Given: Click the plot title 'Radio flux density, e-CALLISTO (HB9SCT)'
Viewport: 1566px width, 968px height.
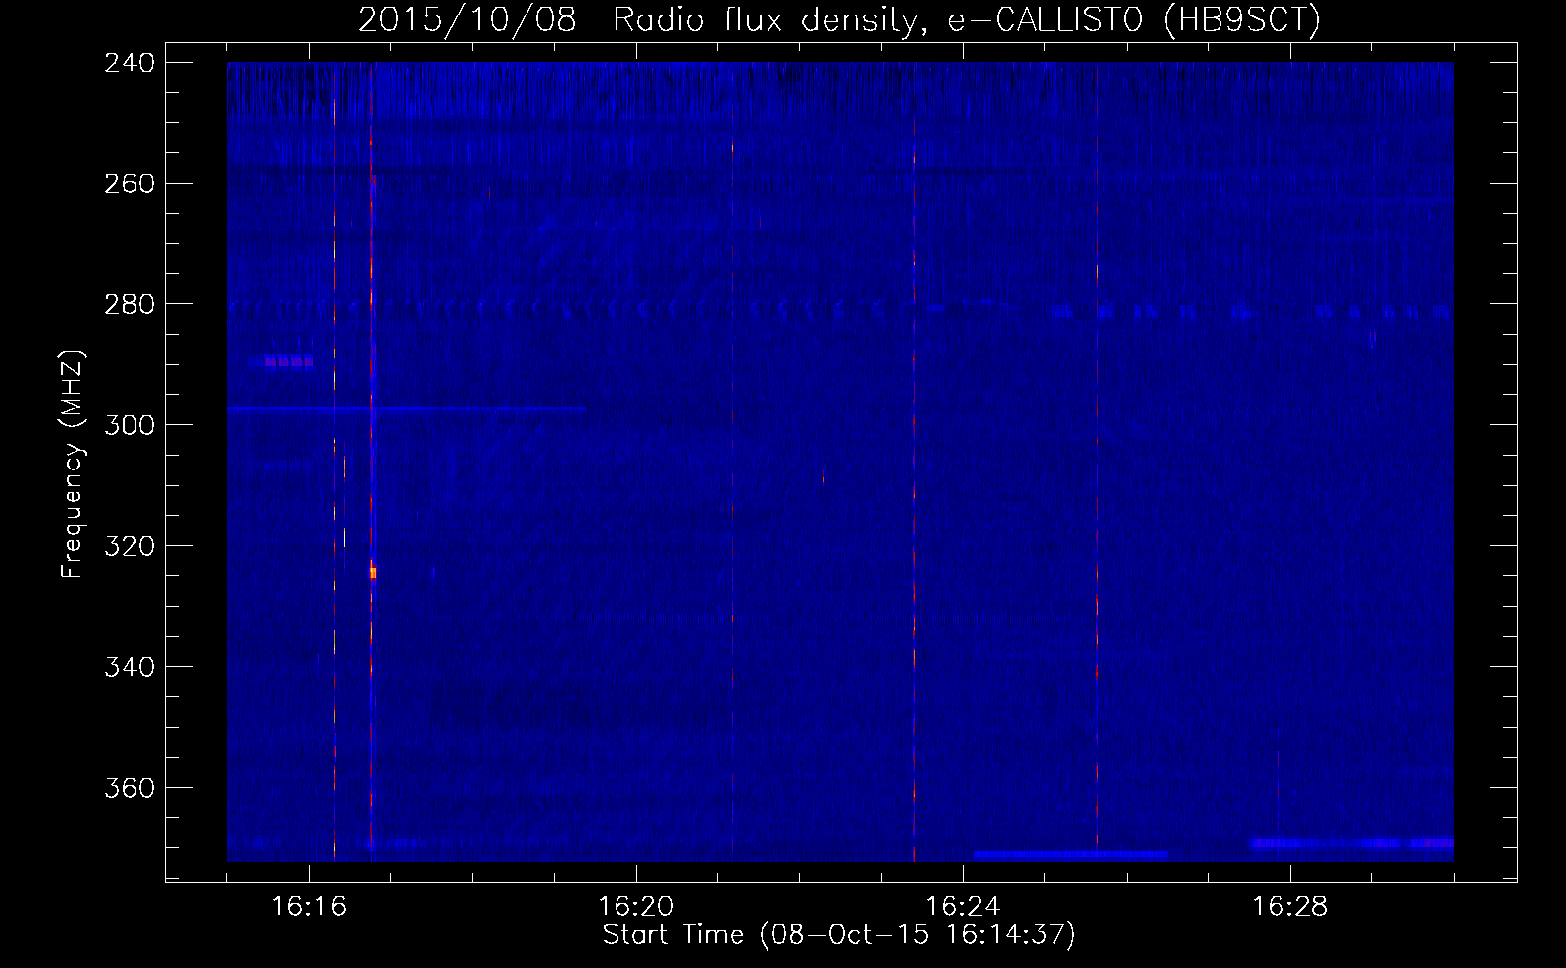Looking at the screenshot, I should [967, 19].
